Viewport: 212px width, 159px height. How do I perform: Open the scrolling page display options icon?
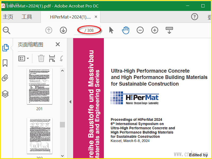coord(169,30)
